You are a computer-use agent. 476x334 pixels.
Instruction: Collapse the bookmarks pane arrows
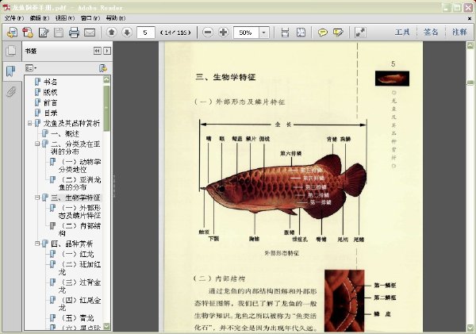pyautogui.click(x=97, y=51)
